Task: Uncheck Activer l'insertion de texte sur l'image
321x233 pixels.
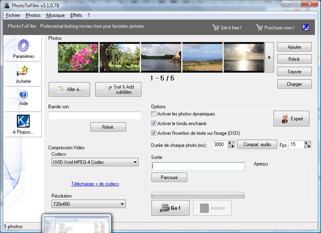Action: [154, 133]
